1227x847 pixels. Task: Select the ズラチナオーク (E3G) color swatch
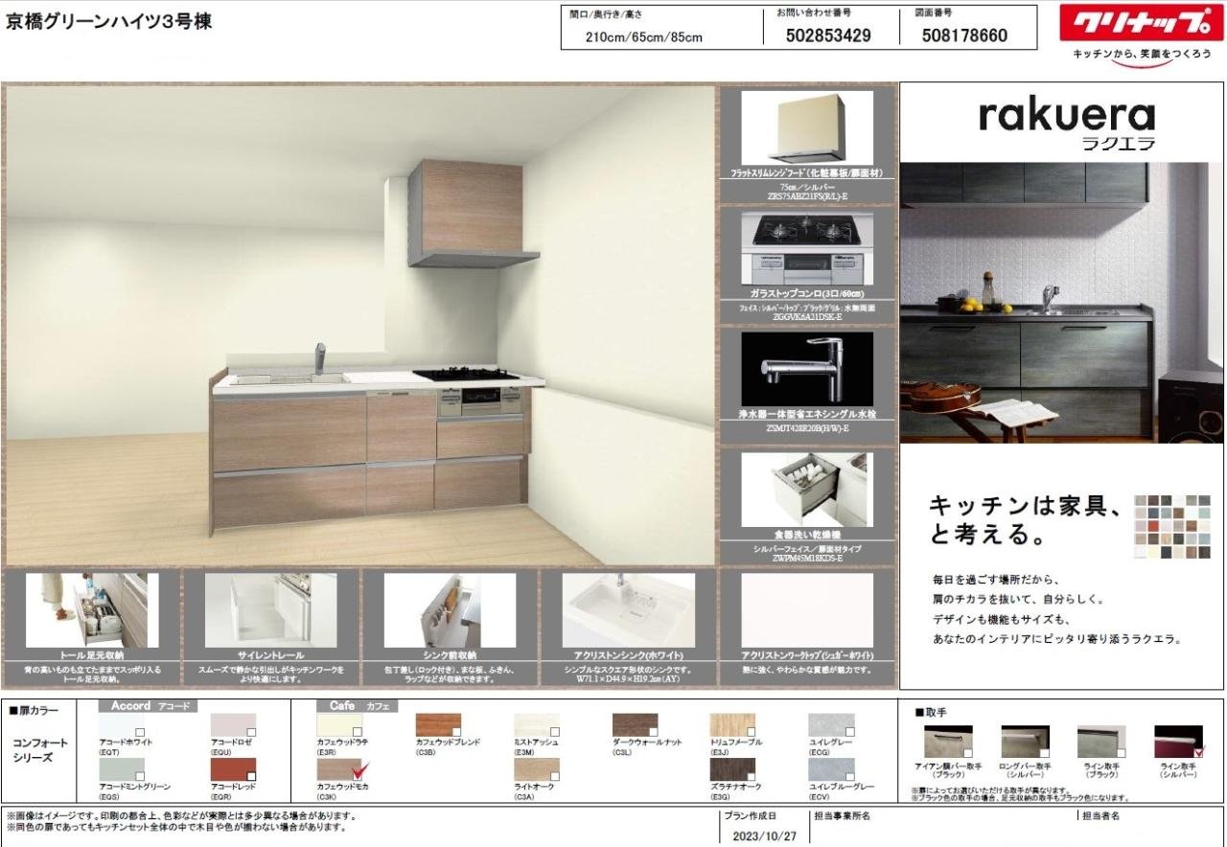(732, 770)
